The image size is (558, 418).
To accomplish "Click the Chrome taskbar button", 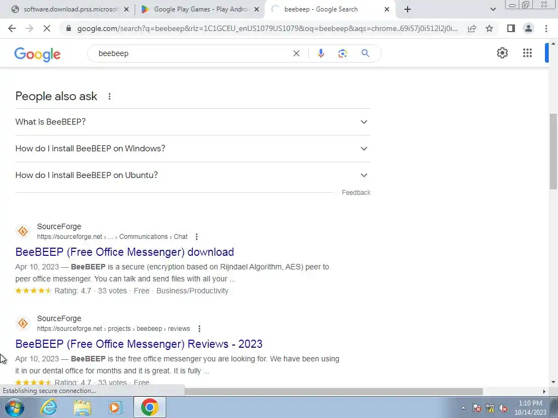I will tap(149, 407).
